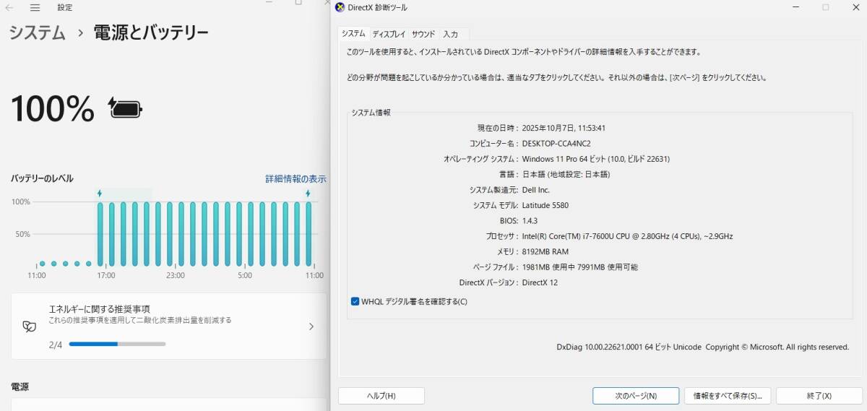Click 情報をすべて保存(S)... button
This screenshot has width=867, height=411.
[x=728, y=396]
